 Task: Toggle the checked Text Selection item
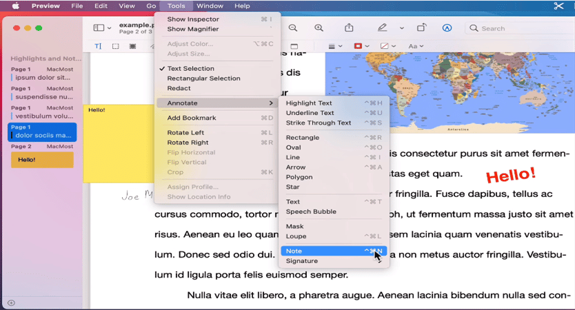(x=219, y=68)
